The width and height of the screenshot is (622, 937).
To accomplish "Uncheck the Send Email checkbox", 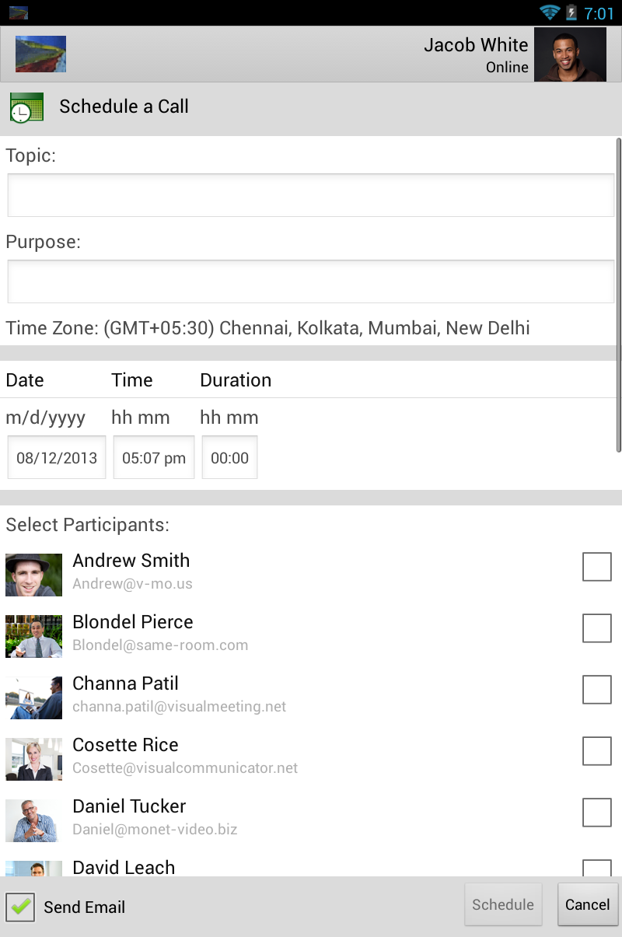I will pyautogui.click(x=20, y=907).
